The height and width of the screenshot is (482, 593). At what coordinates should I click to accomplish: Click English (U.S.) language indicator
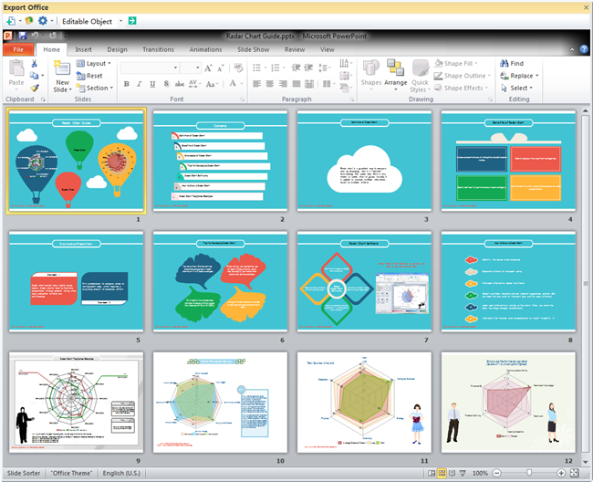point(121,473)
